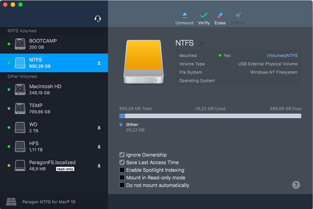Click the blue used-space storage bar

122,116
